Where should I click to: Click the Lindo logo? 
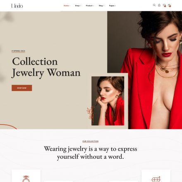click(17, 6)
